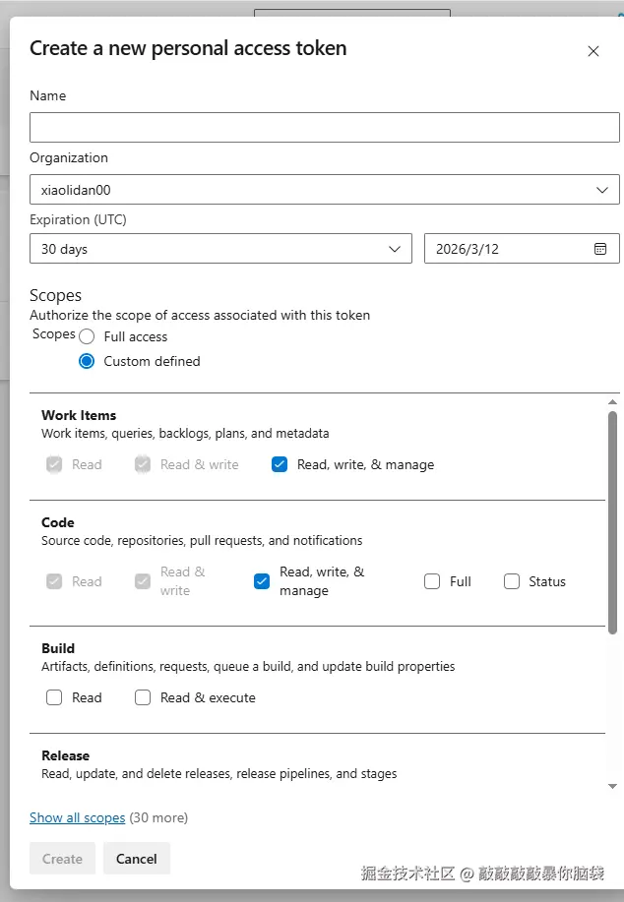624x902 pixels.
Task: Uncheck Code Read, write, & manage
Action: click(262, 581)
